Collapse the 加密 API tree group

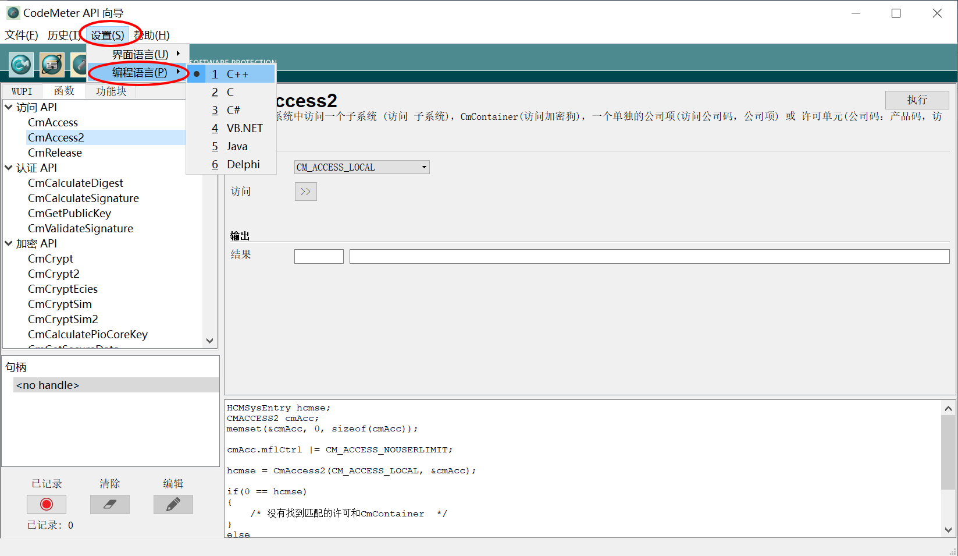[9, 243]
